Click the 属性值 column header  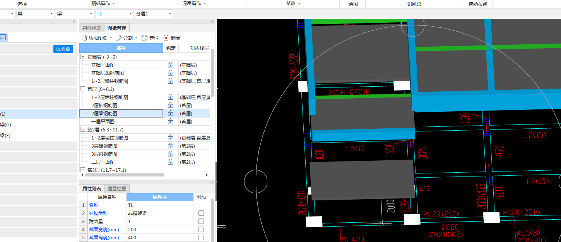coord(160,197)
